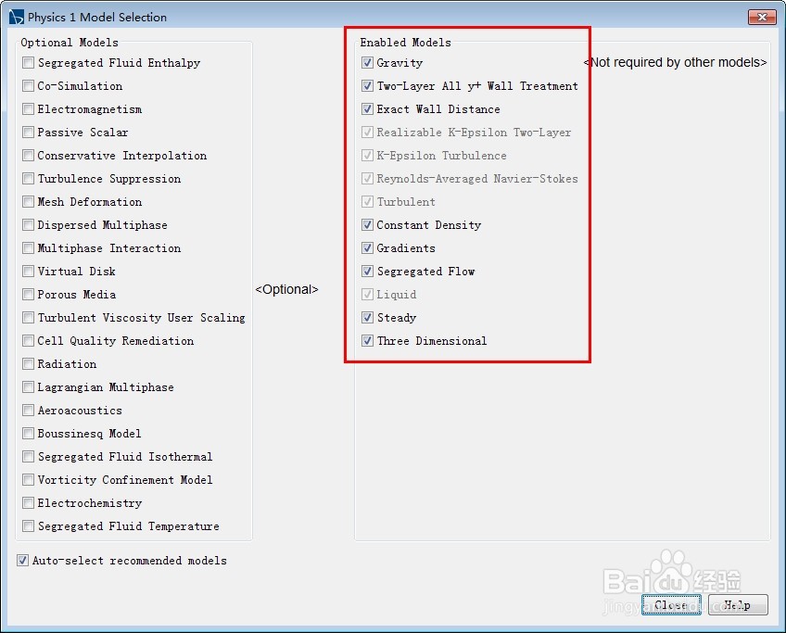Enable the Radiation model

[x=29, y=364]
